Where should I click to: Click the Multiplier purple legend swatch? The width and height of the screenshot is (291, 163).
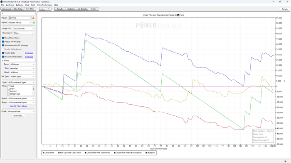(x=146, y=153)
